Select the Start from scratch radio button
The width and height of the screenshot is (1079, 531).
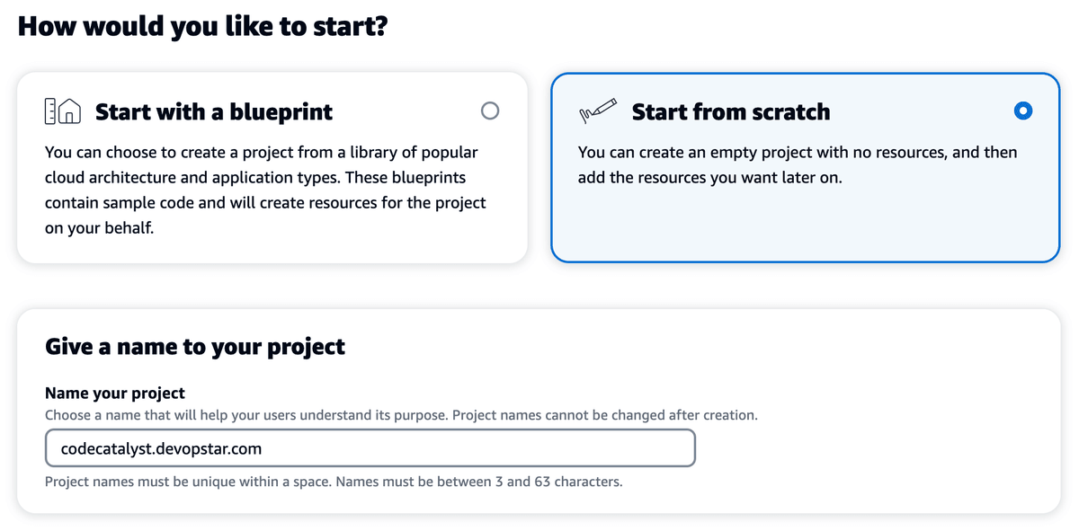click(1022, 111)
